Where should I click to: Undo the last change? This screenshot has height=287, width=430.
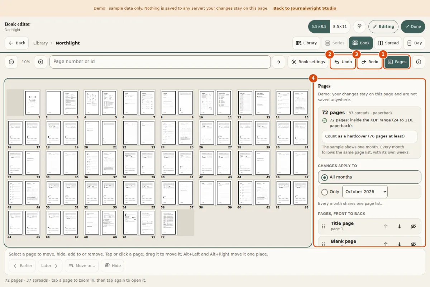coord(343,62)
